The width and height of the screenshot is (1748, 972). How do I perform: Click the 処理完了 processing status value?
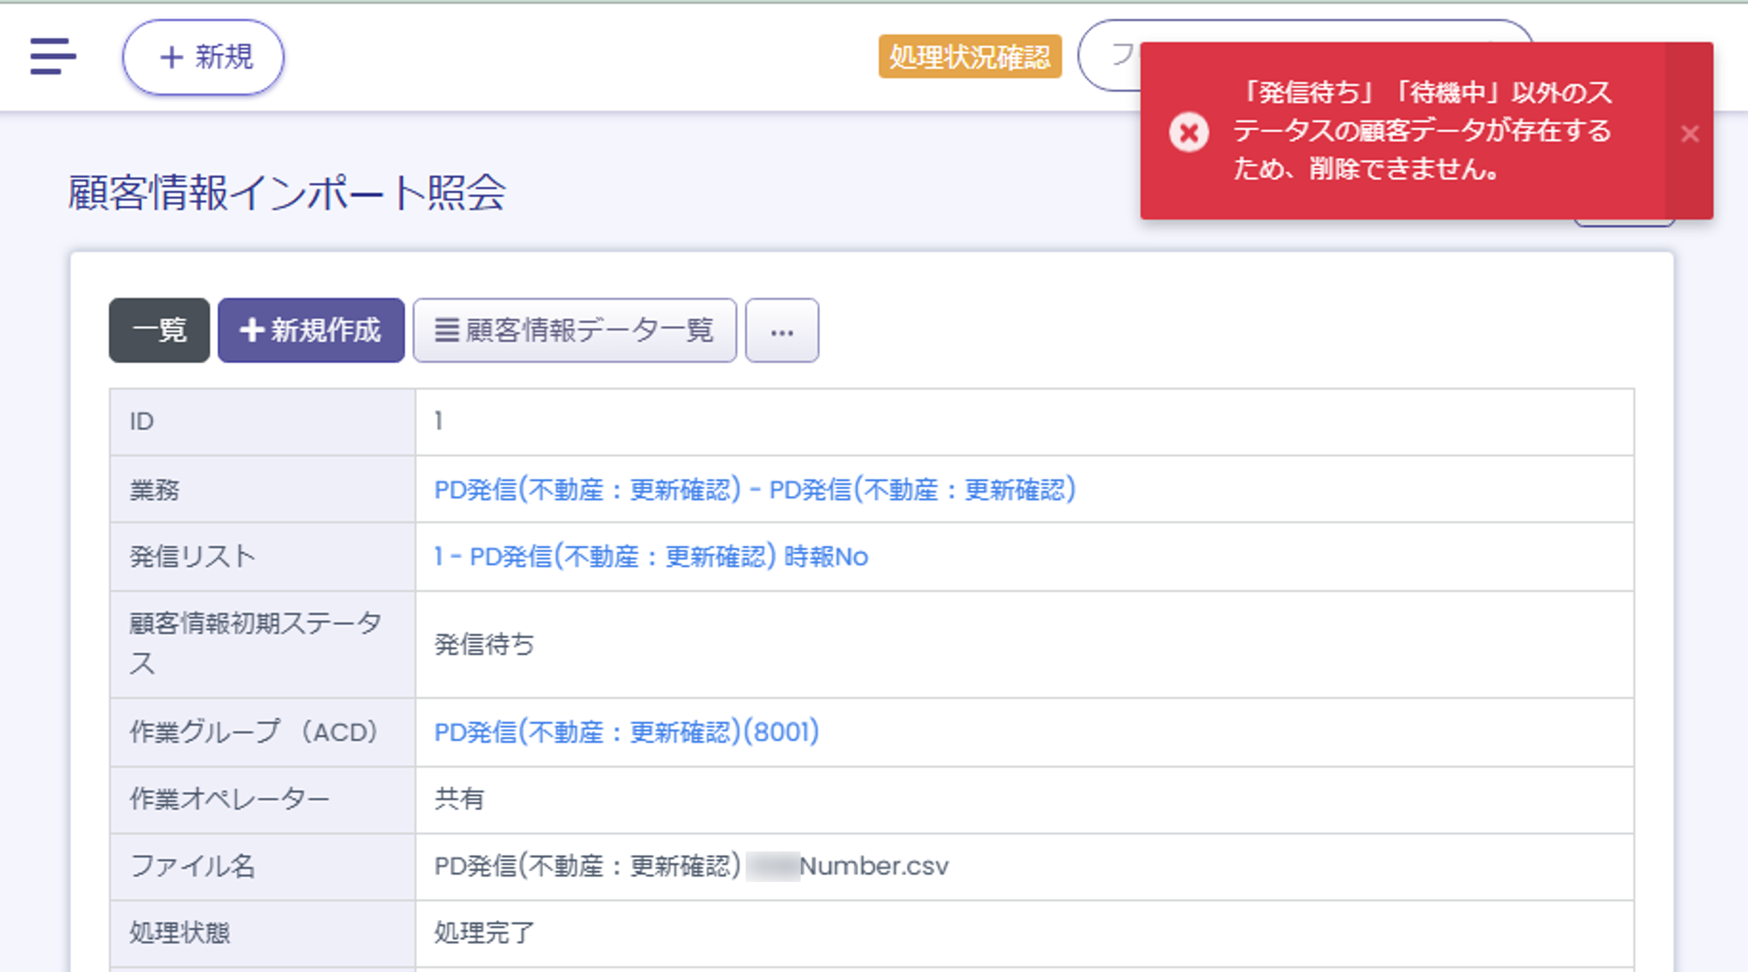tap(484, 933)
